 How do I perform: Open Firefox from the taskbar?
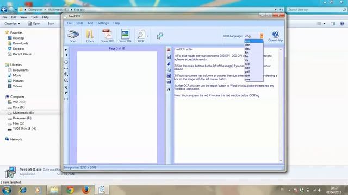point(86,190)
